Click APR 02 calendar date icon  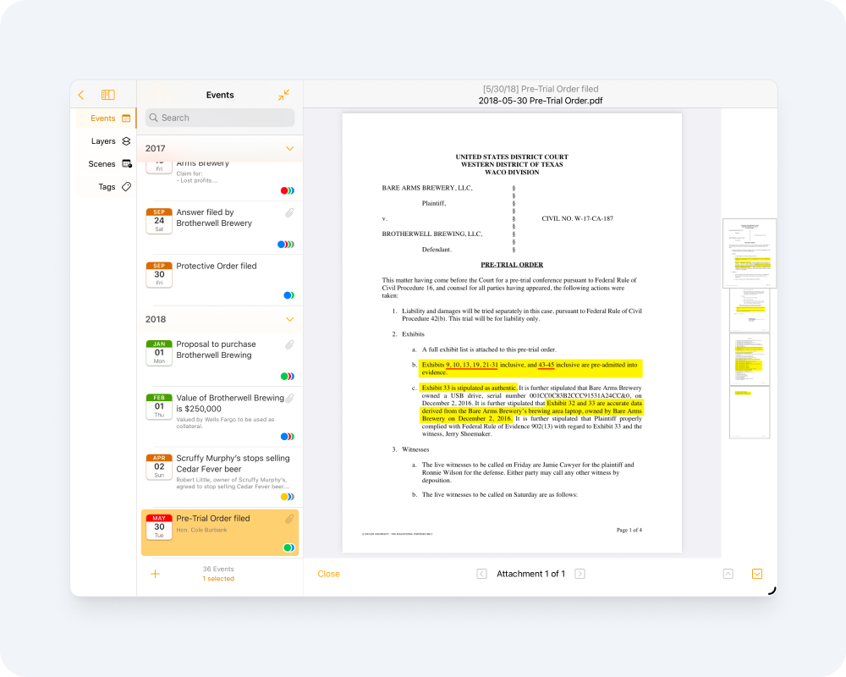[x=159, y=466]
